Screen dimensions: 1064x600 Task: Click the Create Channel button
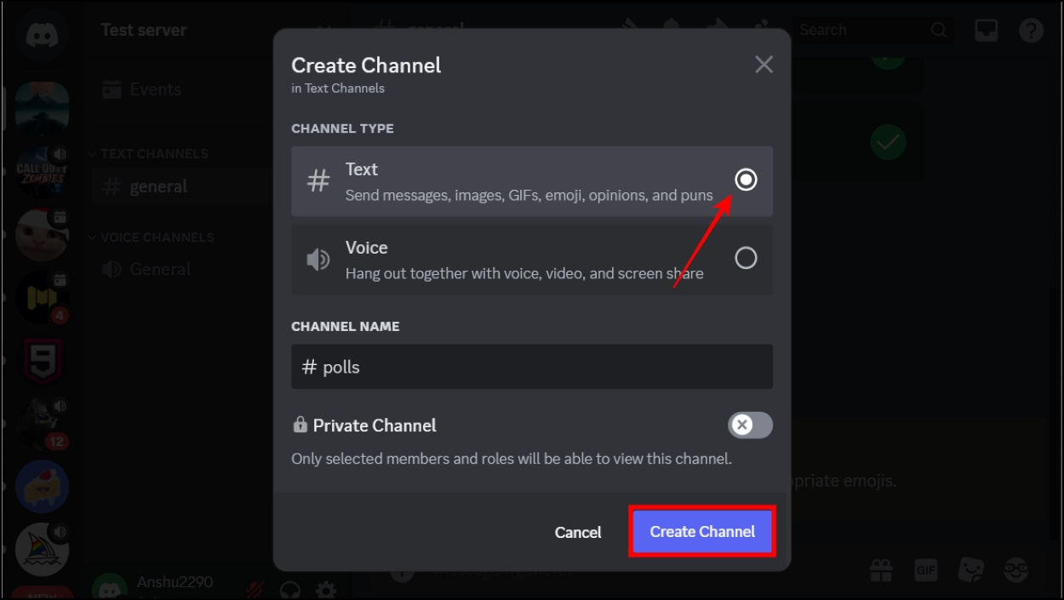pyautogui.click(x=702, y=532)
